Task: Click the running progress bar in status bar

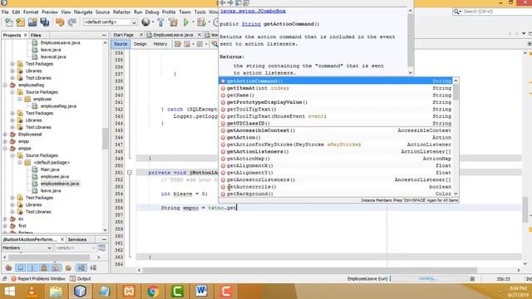Action: 429,278
